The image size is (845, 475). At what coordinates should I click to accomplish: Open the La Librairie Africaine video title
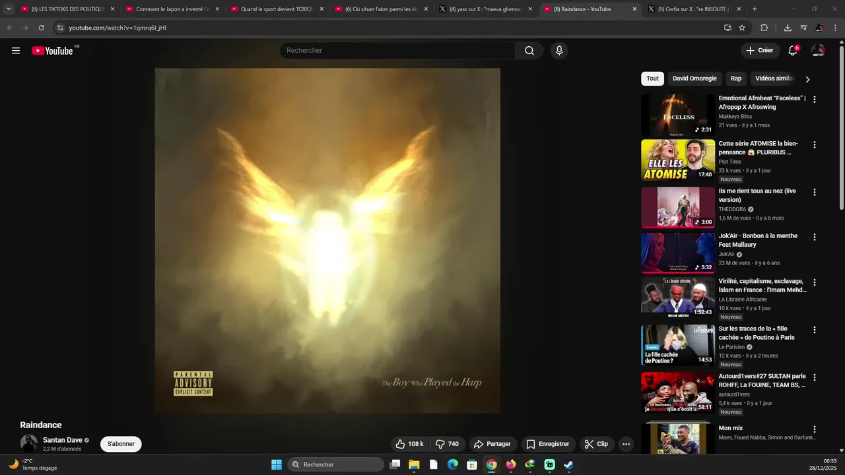[x=762, y=286]
